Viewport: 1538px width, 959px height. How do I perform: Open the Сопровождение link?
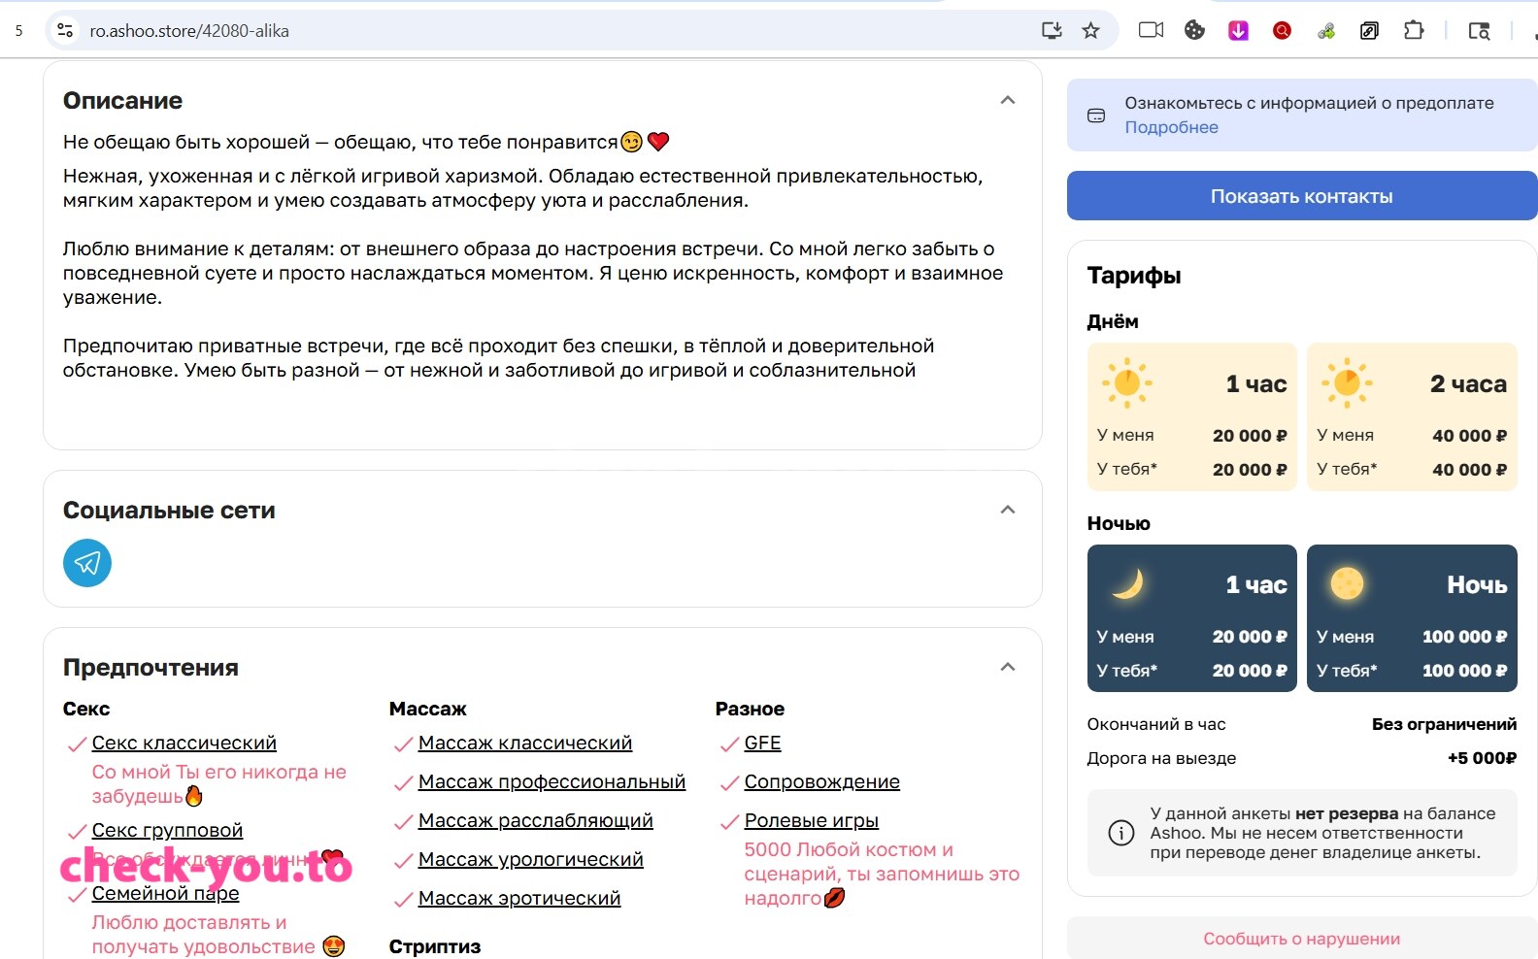click(x=822, y=781)
